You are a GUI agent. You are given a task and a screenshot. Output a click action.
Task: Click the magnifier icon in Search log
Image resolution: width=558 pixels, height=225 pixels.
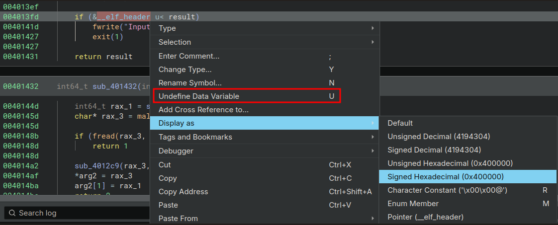point(11,213)
